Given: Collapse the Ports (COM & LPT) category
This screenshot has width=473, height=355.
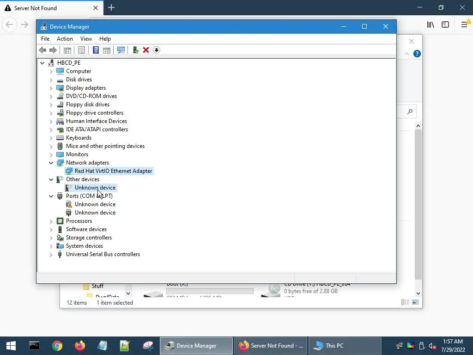Looking at the screenshot, I should pos(51,196).
